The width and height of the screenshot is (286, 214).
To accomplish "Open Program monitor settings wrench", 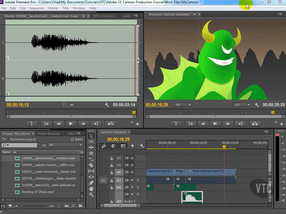I will coord(257,105).
